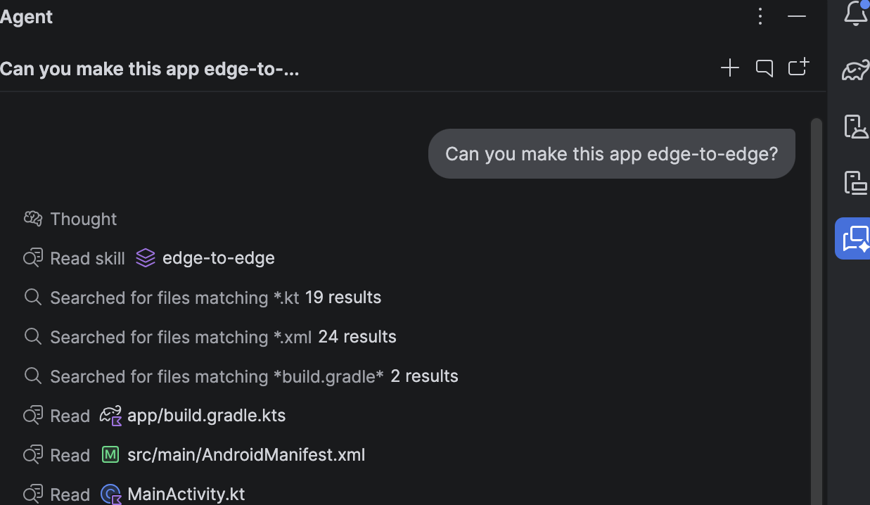Open new chat in separate tab icon
The height and width of the screenshot is (505, 870).
pos(798,67)
